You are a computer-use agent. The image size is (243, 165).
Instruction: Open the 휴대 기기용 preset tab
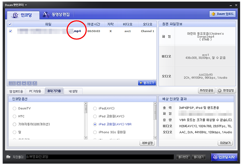[x=54, y=91]
